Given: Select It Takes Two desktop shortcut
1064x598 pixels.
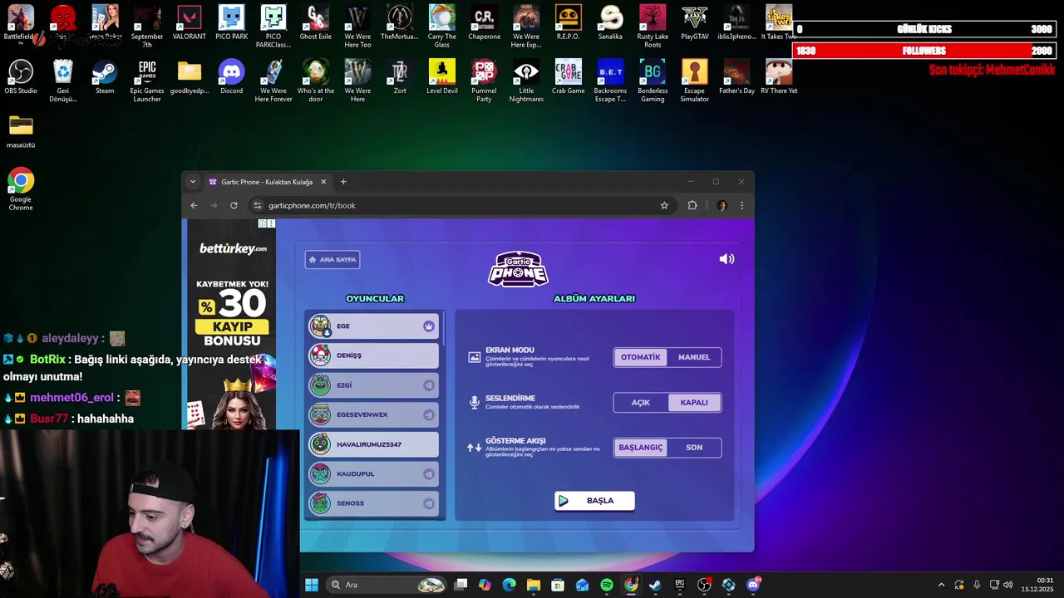Looking at the screenshot, I should point(779,22).
